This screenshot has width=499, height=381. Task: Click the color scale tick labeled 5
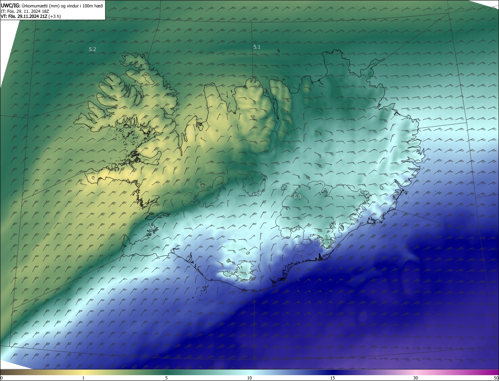166,378
